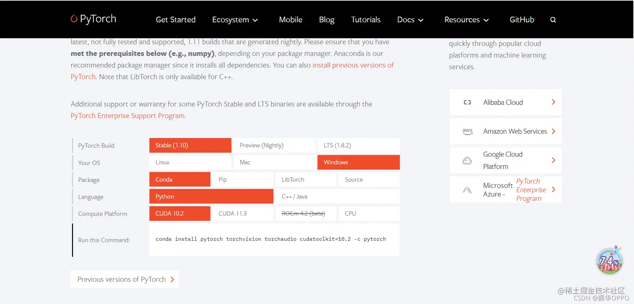The image size is (634, 304).
Task: Expand the Ecosystem dropdown menu
Action: click(x=235, y=20)
